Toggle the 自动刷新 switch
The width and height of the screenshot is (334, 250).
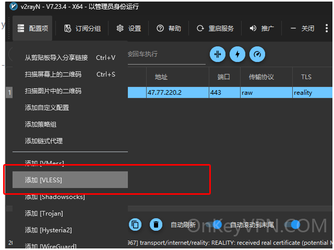tap(213, 224)
